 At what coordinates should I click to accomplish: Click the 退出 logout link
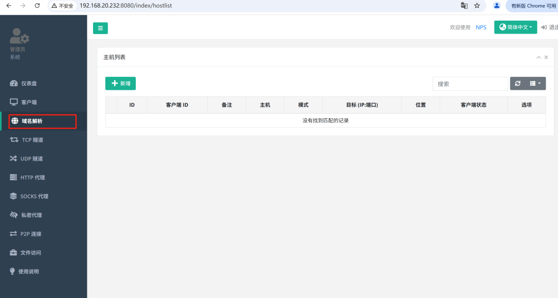[549, 27]
